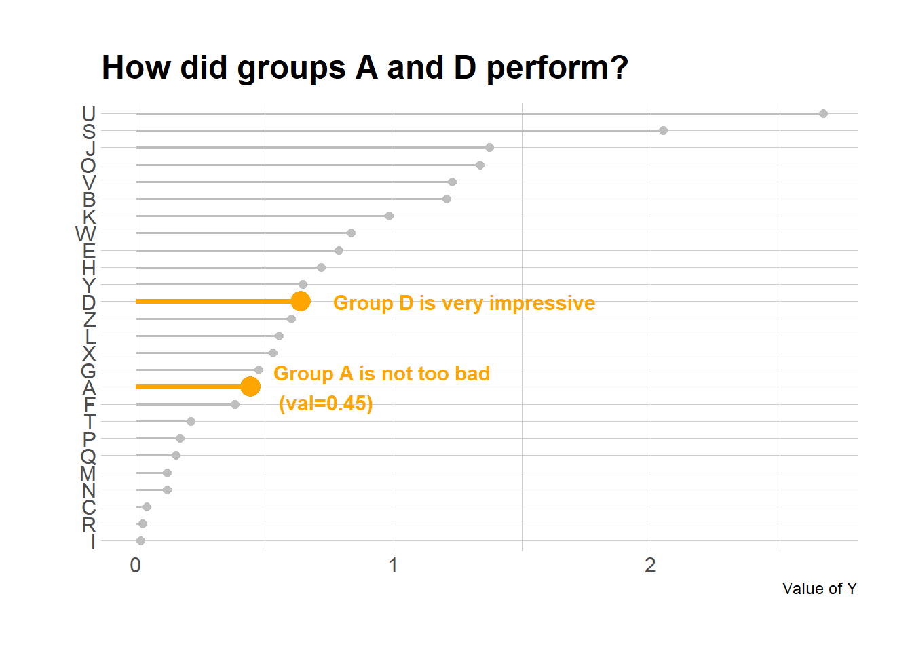The width and height of the screenshot is (912, 651).
Task: Click the x-axis tick label '2'
Action: [650, 566]
